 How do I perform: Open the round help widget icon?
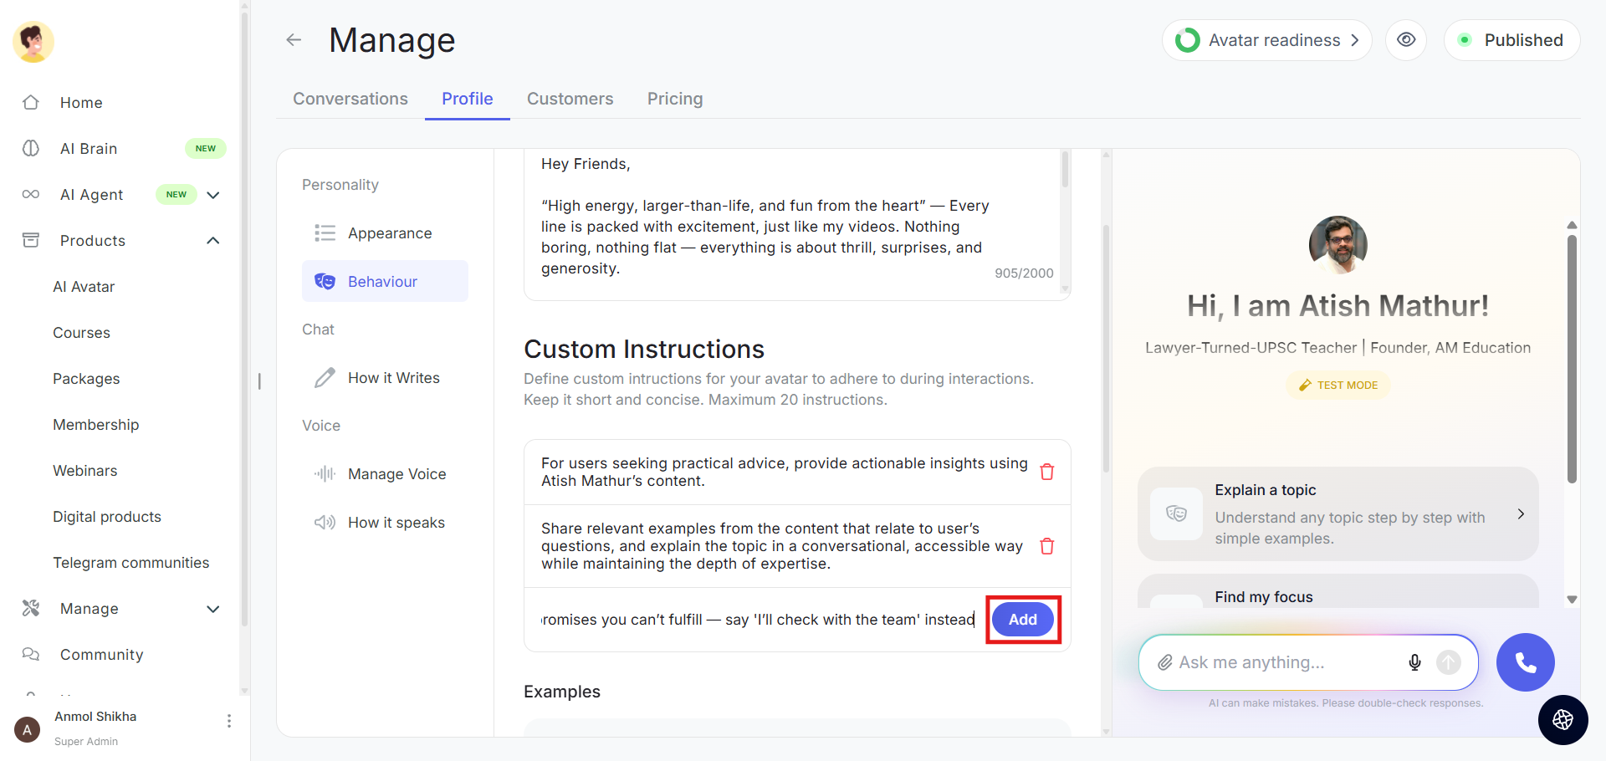pos(1563,719)
